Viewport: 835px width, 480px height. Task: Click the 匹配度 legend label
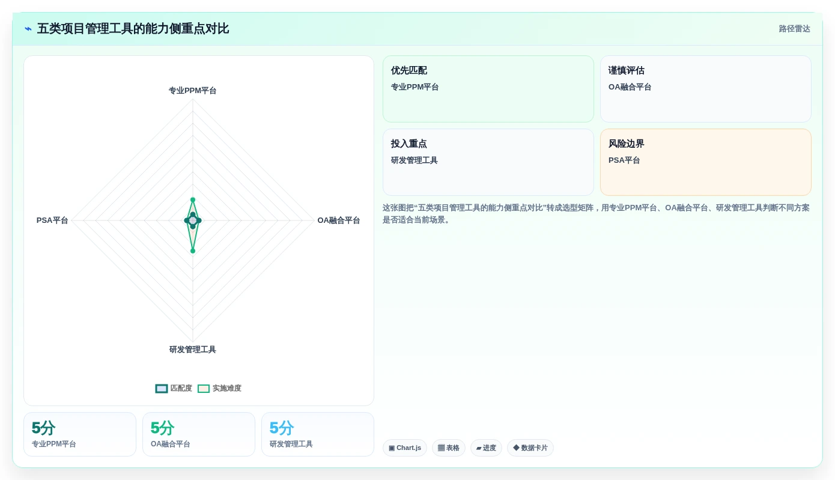181,389
